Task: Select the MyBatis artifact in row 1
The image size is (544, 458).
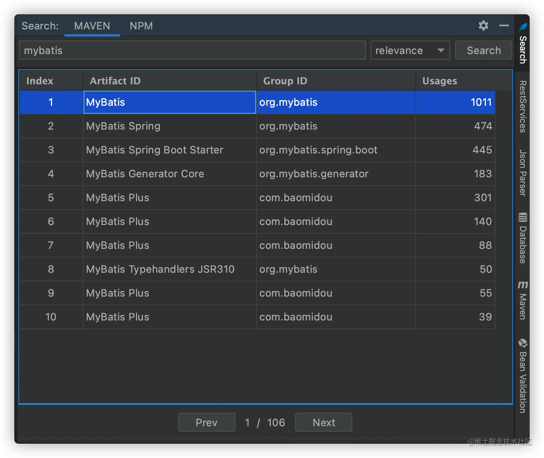Action: point(170,102)
